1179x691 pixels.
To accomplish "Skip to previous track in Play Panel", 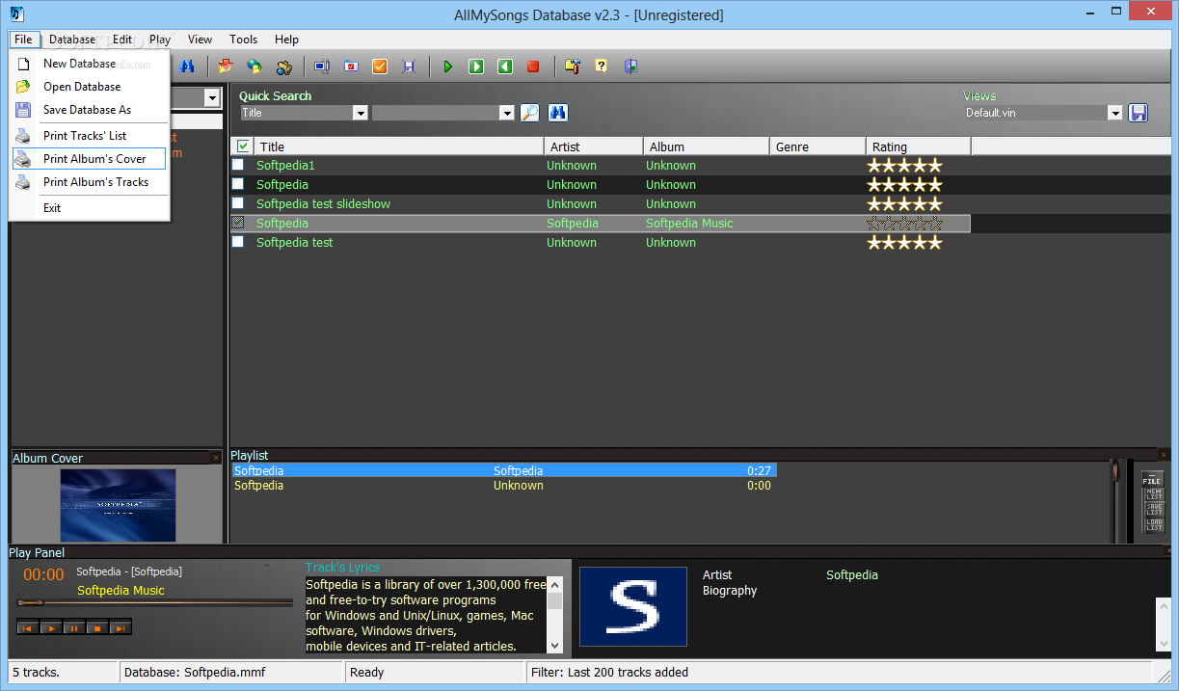I will click(27, 627).
